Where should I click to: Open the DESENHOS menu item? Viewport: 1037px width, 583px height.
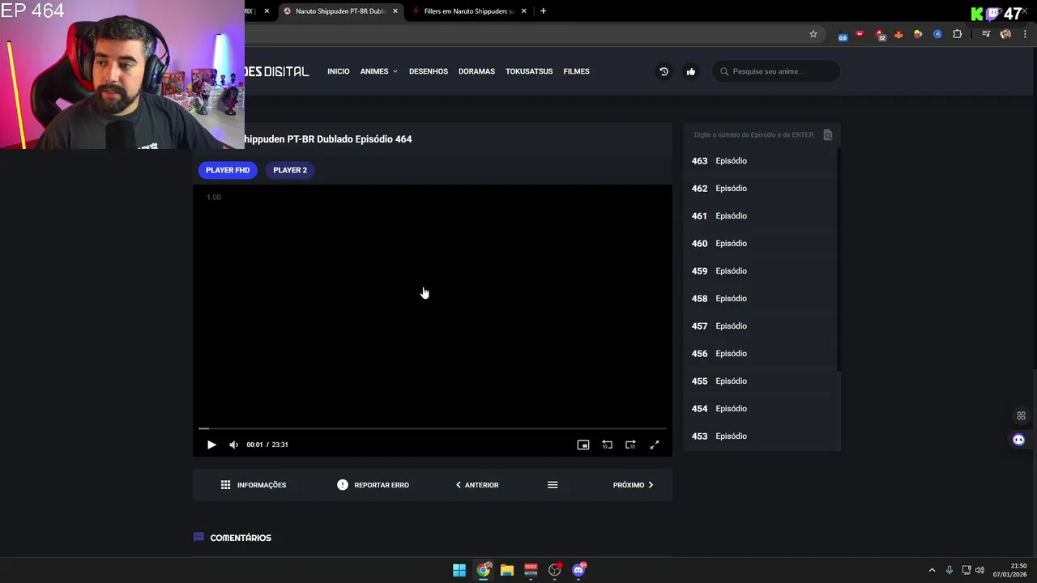pyautogui.click(x=429, y=71)
